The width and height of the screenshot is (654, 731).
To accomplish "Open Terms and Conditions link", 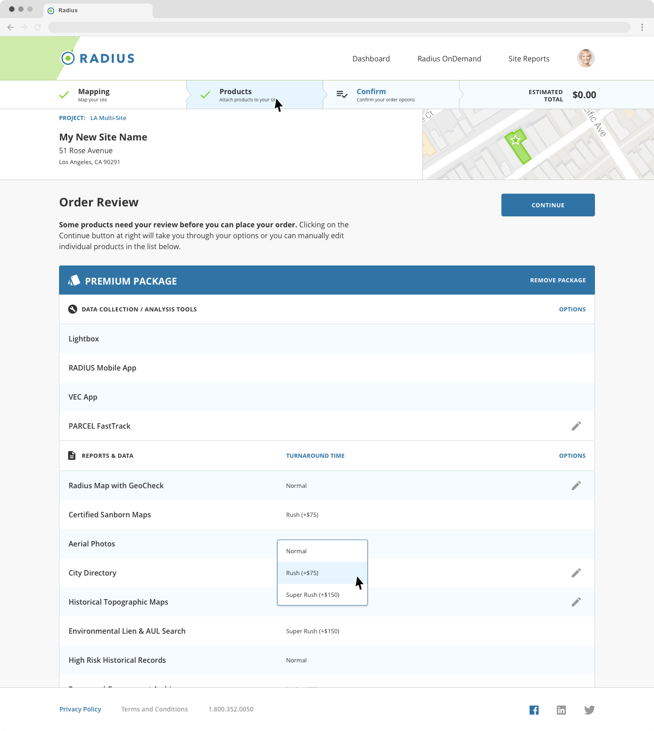I will pos(154,709).
